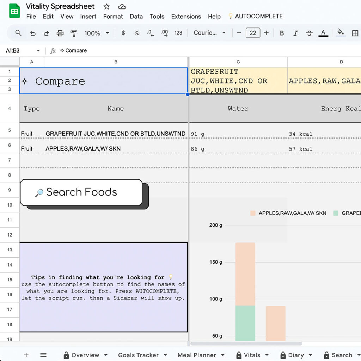
Task: Click the document title Vitality Spreadsheet
Action: (x=60, y=6)
